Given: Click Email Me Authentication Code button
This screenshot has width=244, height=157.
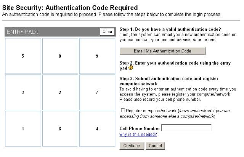Looking at the screenshot, I should [162, 51].
